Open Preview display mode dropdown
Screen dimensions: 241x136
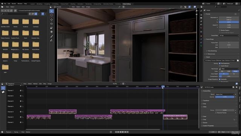click(x=62, y=7)
